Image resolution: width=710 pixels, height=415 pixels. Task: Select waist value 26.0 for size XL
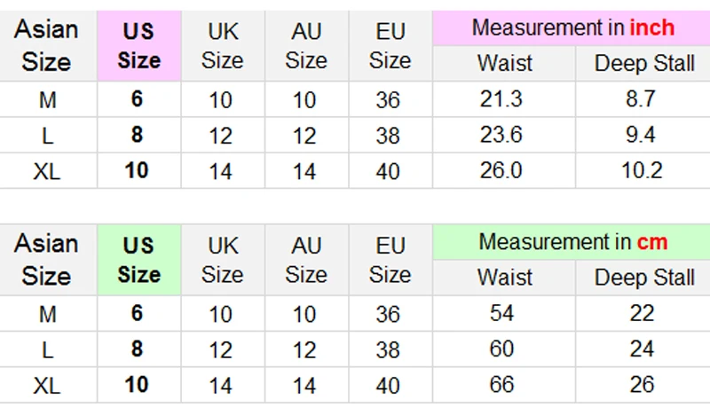(x=501, y=170)
